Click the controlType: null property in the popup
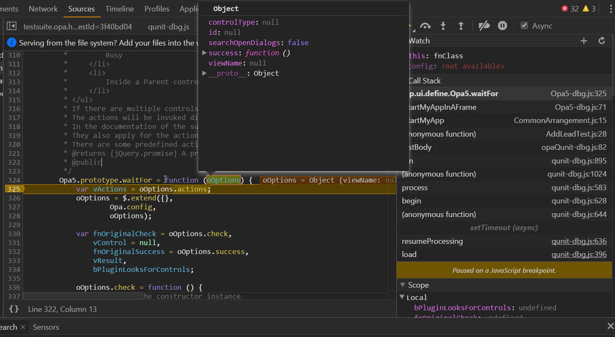Image resolution: width=615 pixels, height=337 pixels. point(243,22)
